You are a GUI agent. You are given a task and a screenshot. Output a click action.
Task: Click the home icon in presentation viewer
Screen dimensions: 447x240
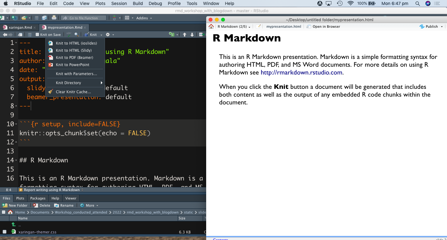point(211,26)
